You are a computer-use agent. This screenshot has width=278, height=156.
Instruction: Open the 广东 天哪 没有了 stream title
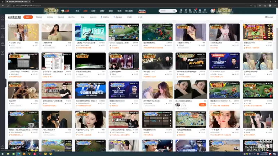(49, 130)
